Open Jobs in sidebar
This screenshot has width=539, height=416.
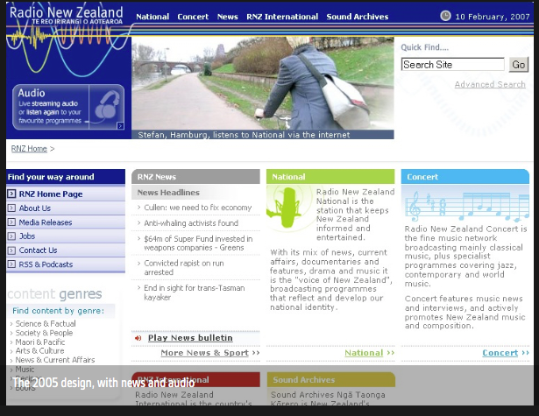tap(27, 236)
